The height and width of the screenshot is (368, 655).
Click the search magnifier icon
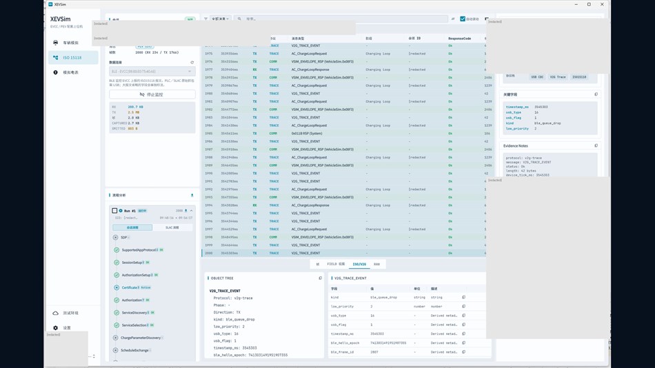point(239,19)
